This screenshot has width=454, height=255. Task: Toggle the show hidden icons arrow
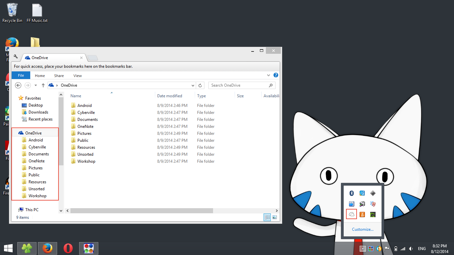point(363,249)
